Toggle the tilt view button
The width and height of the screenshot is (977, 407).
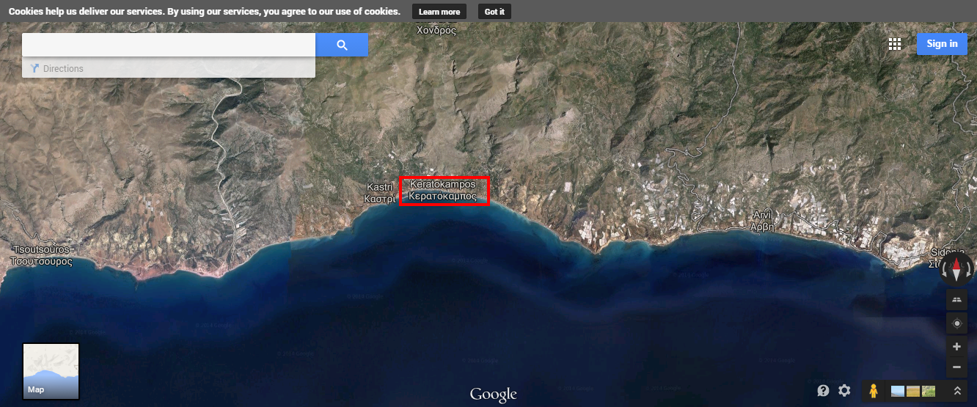coord(956,299)
